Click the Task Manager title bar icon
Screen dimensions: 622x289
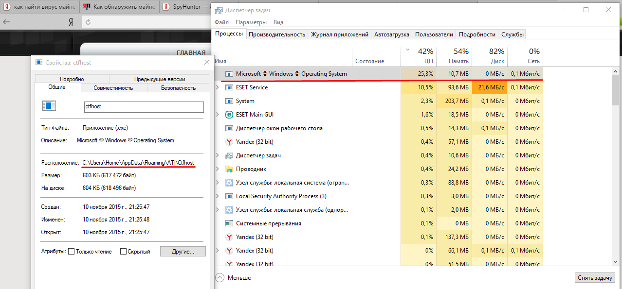point(219,10)
